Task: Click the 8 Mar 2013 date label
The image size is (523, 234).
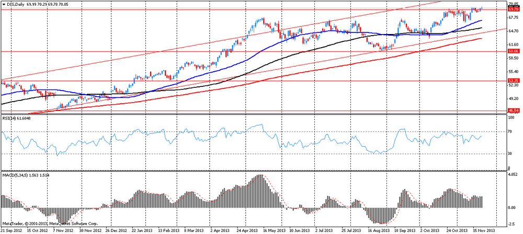Action: point(195,231)
